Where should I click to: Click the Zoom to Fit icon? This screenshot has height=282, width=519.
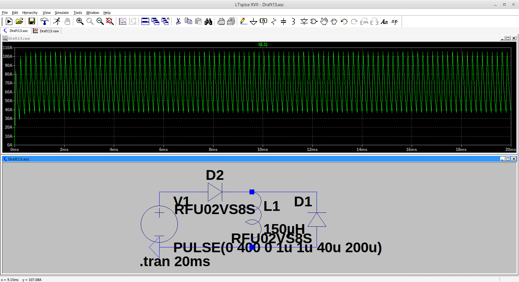(x=110, y=21)
